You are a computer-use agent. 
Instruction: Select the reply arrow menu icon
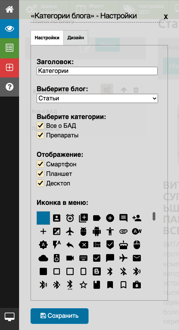[70, 245]
